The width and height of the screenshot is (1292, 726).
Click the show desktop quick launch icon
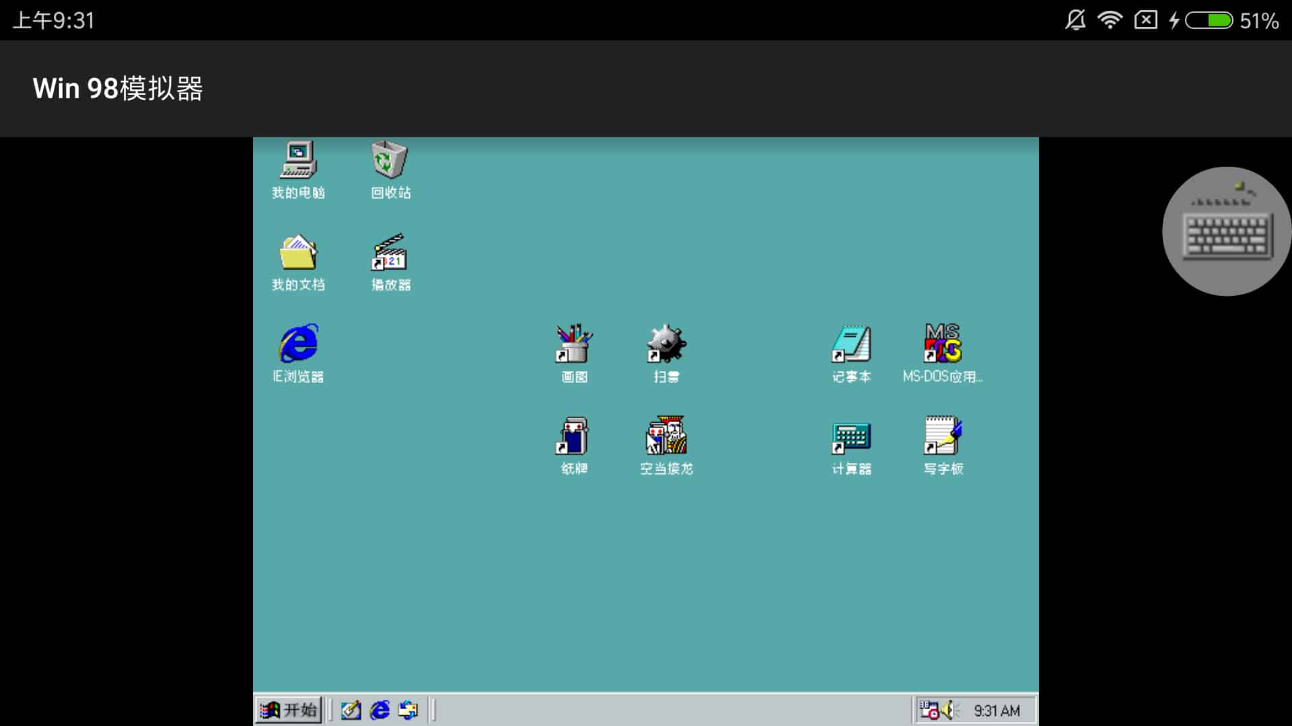[351, 710]
